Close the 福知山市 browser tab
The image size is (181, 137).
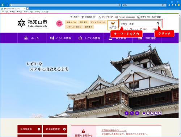25,9
